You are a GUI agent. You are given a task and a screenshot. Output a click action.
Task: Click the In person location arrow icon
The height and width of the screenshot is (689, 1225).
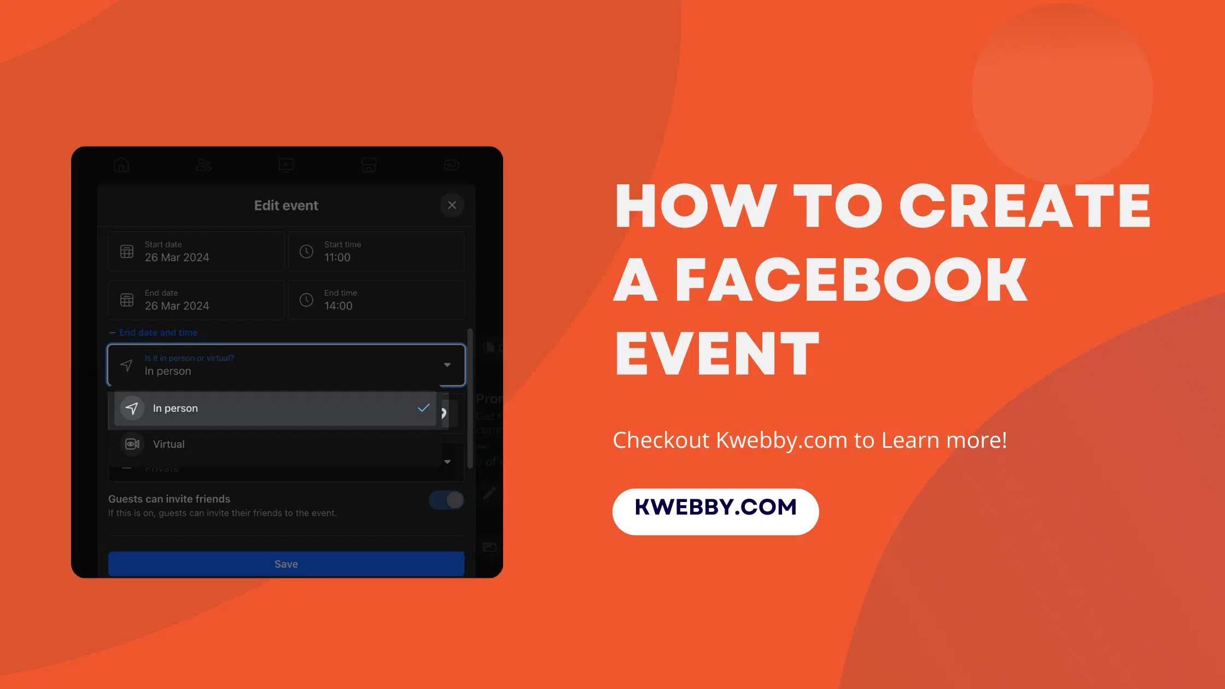click(131, 408)
